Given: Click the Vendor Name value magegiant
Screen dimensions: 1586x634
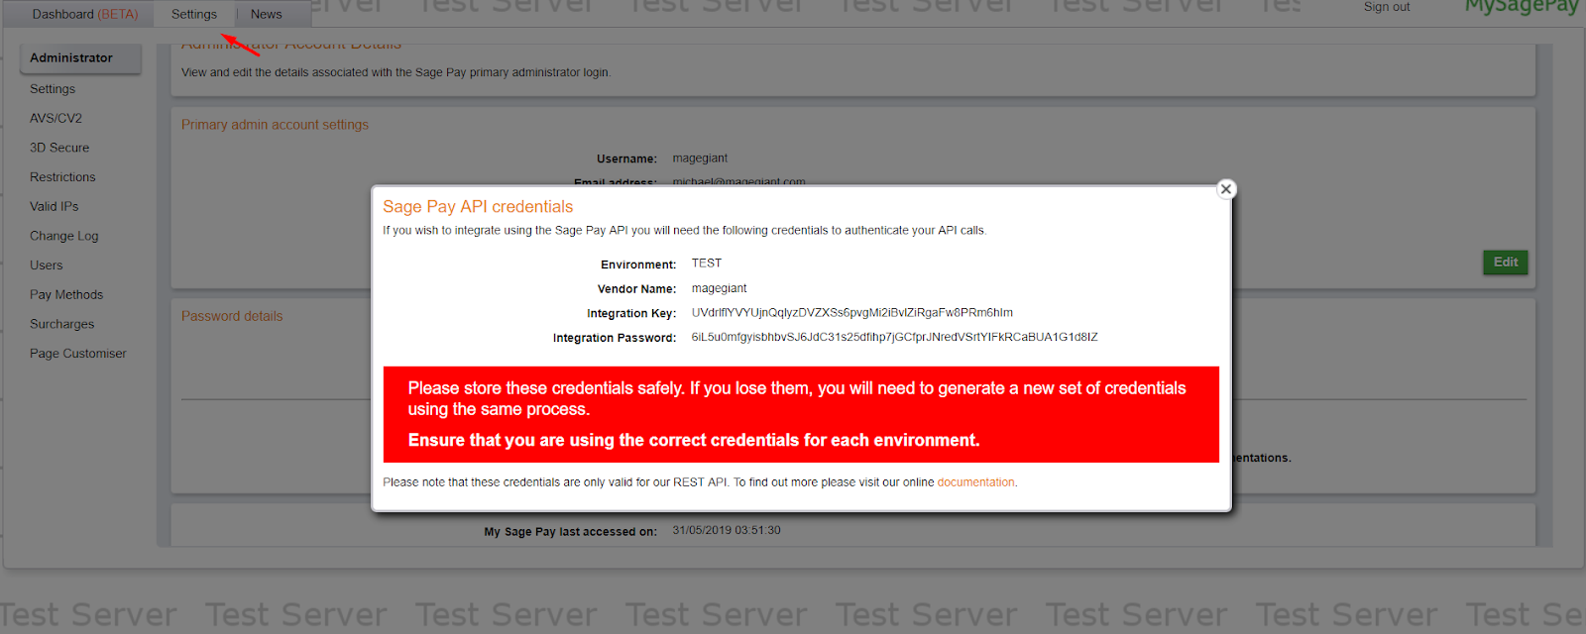Looking at the screenshot, I should pos(720,288).
